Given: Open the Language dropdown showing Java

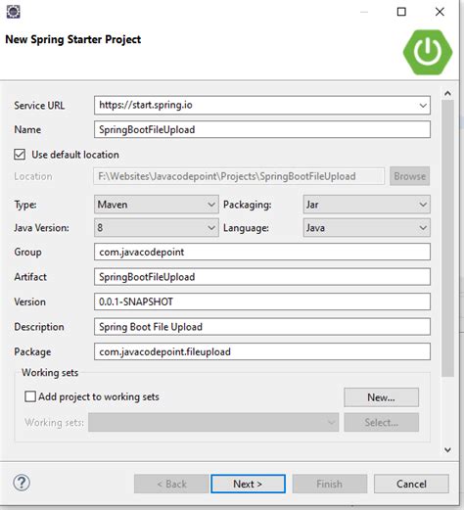Looking at the screenshot, I should pyautogui.click(x=367, y=228).
